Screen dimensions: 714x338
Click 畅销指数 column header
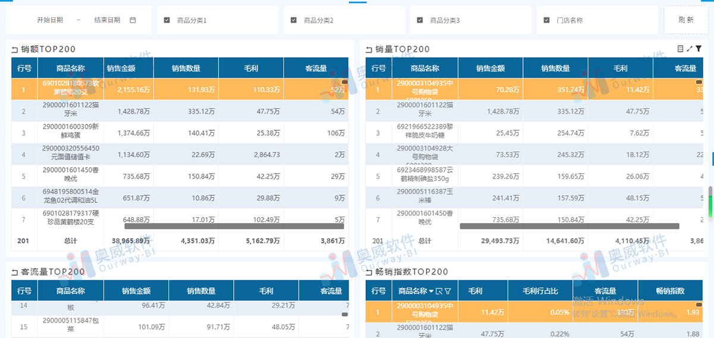point(670,291)
